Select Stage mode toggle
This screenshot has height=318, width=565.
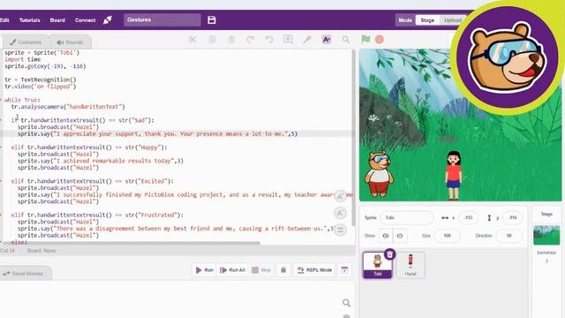click(x=427, y=20)
